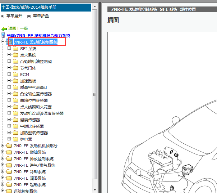Viewport: 217px width, 193px height.
Task: Open the 当前:7NR-FE 发动机混合动力系统 link
Action: 38,36
